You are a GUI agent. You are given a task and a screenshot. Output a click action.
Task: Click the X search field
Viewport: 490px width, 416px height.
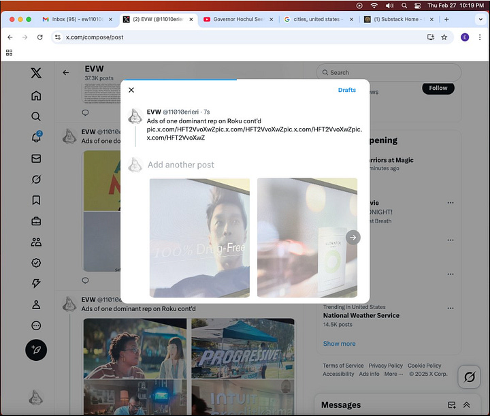click(x=389, y=73)
